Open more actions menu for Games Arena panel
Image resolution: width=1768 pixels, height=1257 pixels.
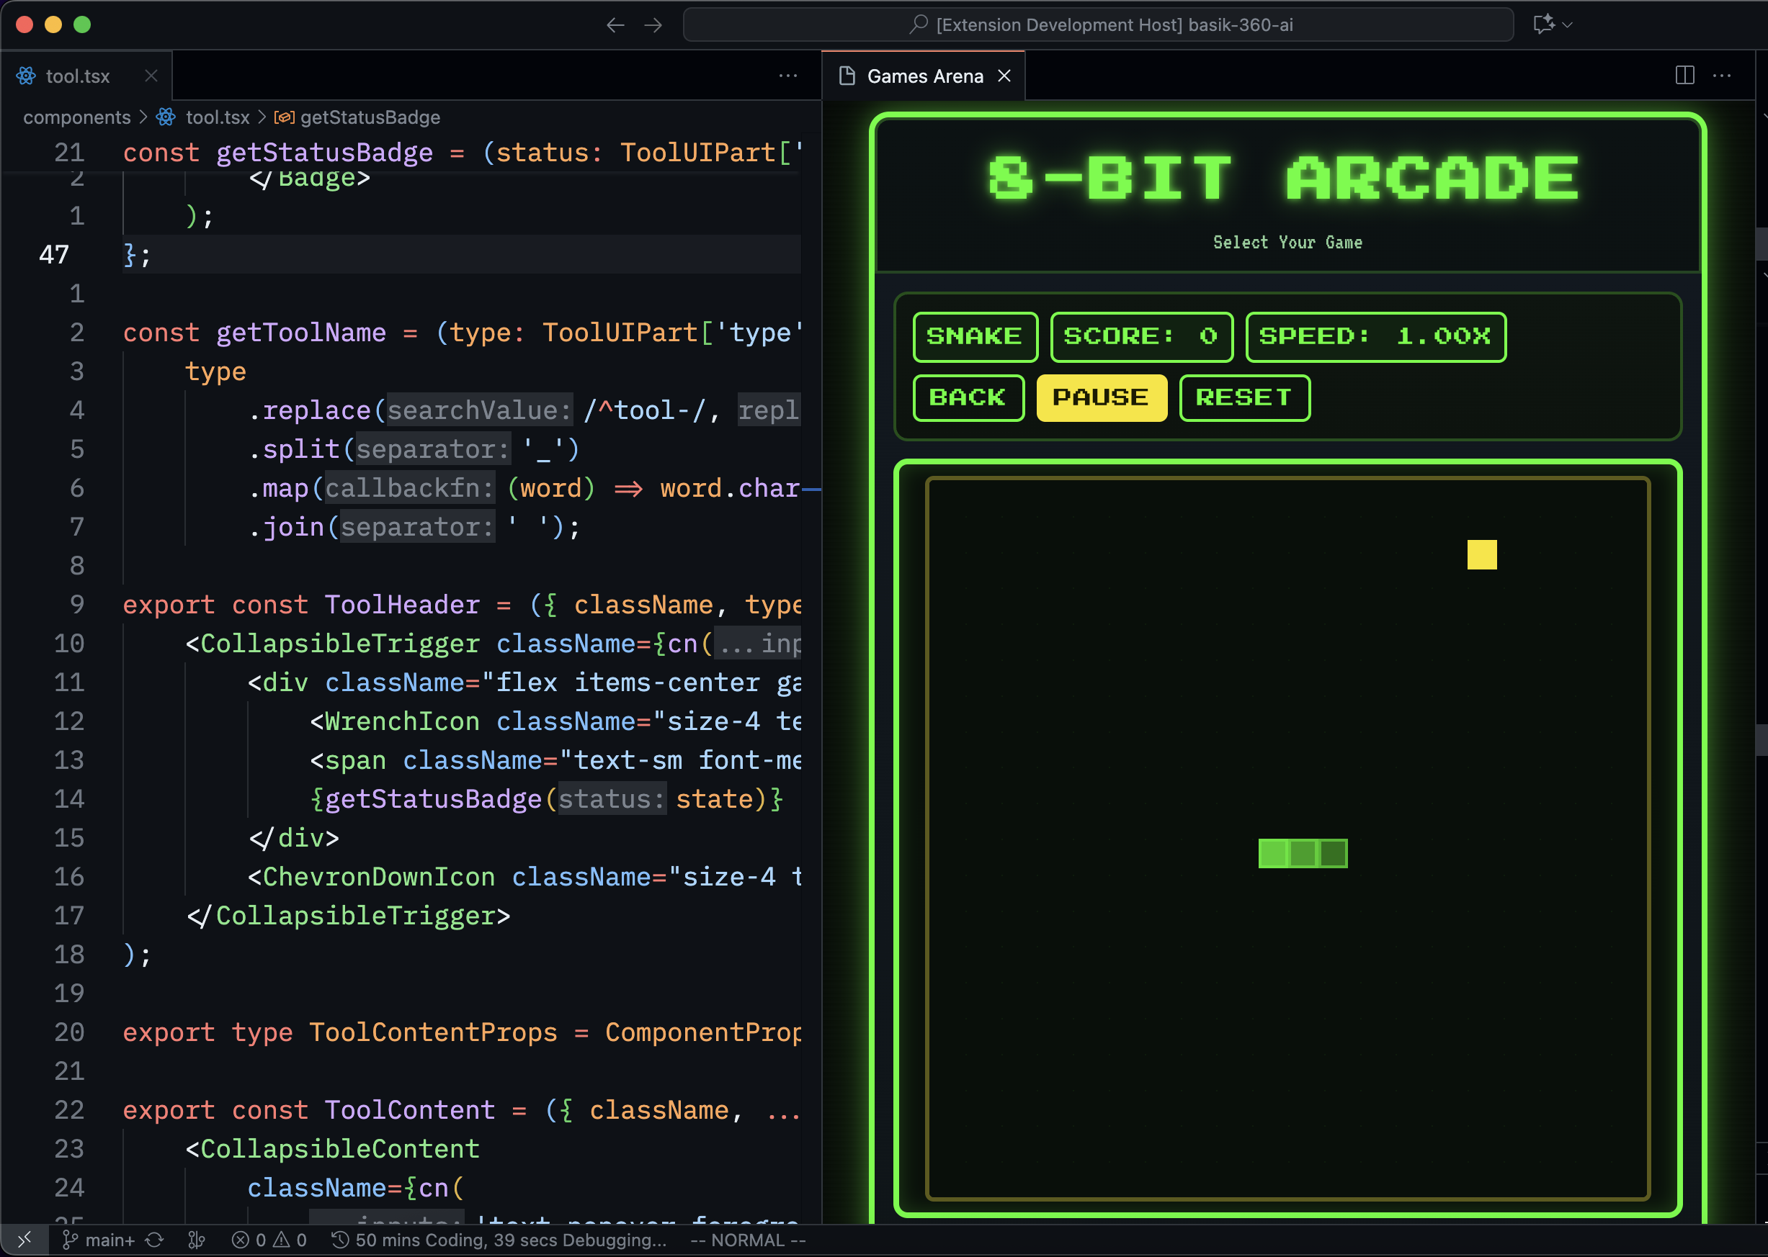coord(1722,75)
